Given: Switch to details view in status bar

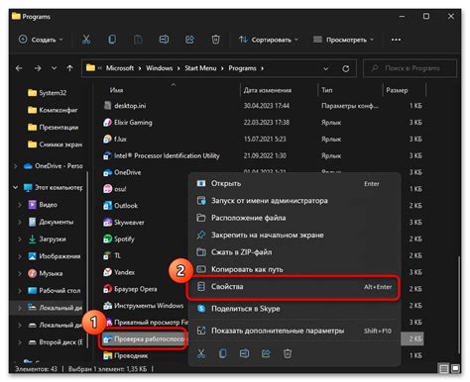Looking at the screenshot, I should [x=444, y=368].
